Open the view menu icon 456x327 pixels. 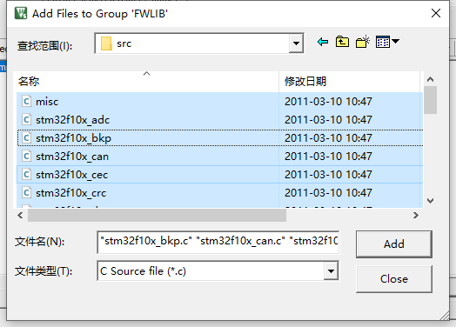coord(387,42)
